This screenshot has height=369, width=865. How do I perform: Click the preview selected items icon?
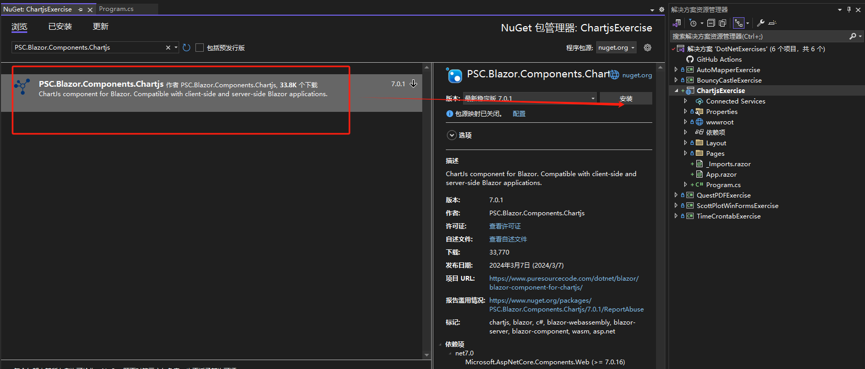click(x=772, y=23)
